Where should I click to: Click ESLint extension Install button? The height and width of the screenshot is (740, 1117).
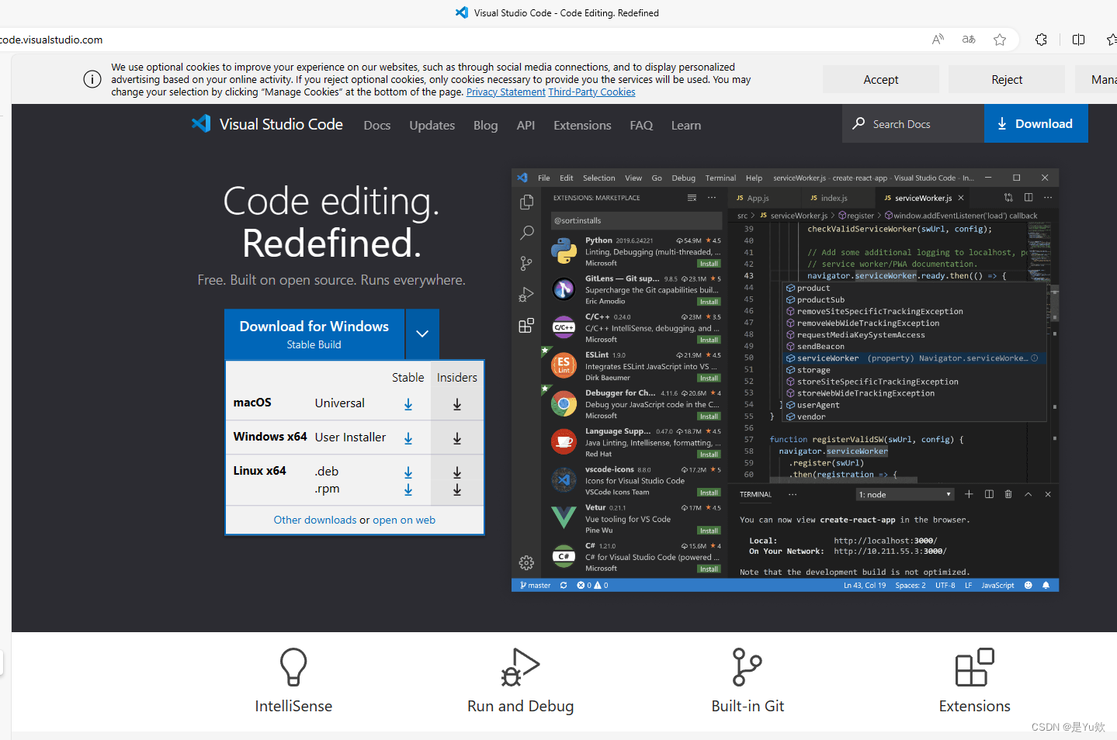point(708,378)
